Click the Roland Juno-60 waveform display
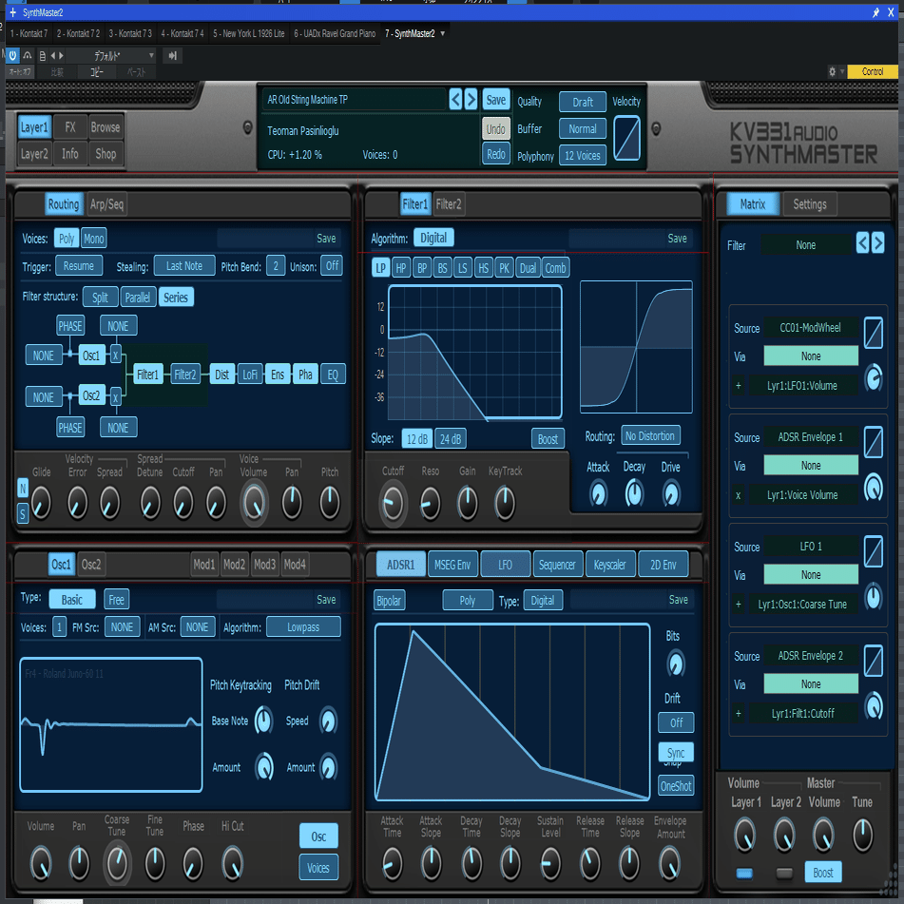Screen dimensions: 904x904 point(110,724)
